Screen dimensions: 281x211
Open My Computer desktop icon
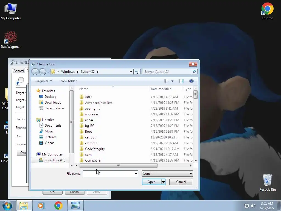pyautogui.click(x=11, y=11)
